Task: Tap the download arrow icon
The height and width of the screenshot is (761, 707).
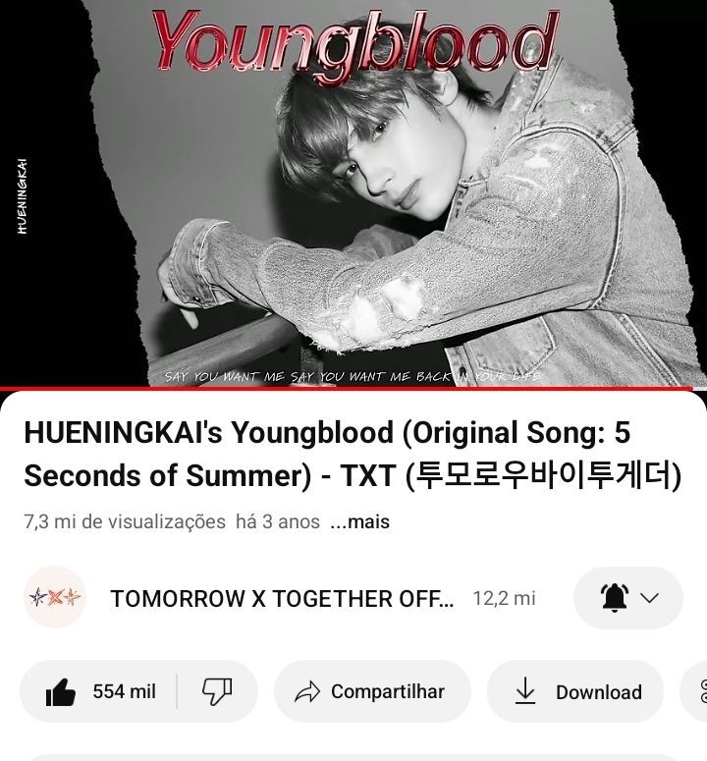Action: [x=525, y=691]
